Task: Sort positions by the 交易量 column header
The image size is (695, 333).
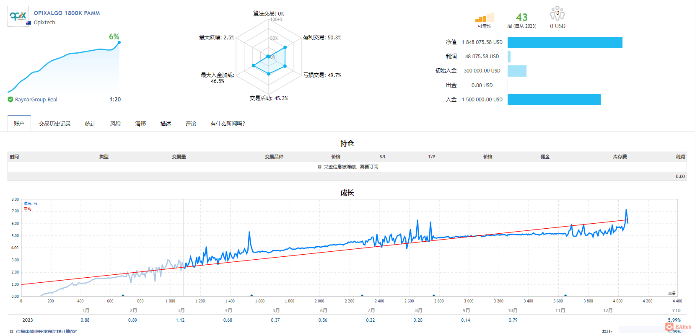Action: tap(179, 157)
